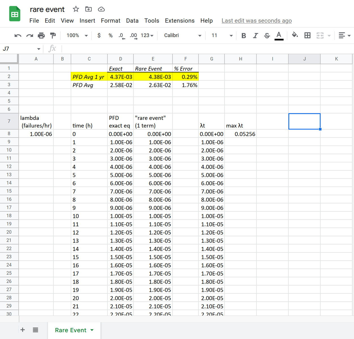Toggle strikethrough formatting

coord(267,35)
